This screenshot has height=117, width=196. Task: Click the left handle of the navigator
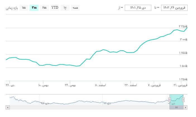[x=169, y=100]
